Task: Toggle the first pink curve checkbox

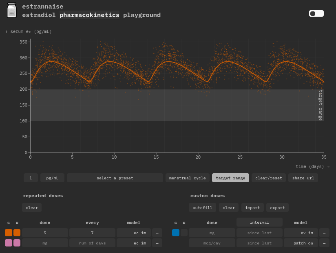Action: (x=9, y=243)
